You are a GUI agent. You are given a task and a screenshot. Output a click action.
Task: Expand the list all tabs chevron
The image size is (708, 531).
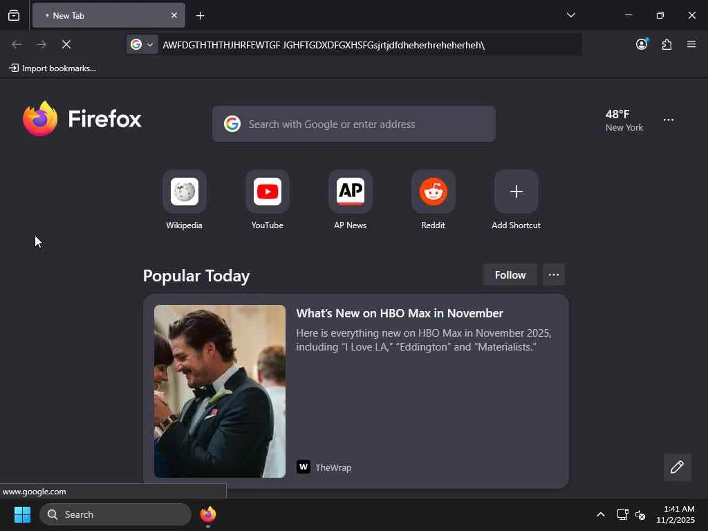click(570, 15)
